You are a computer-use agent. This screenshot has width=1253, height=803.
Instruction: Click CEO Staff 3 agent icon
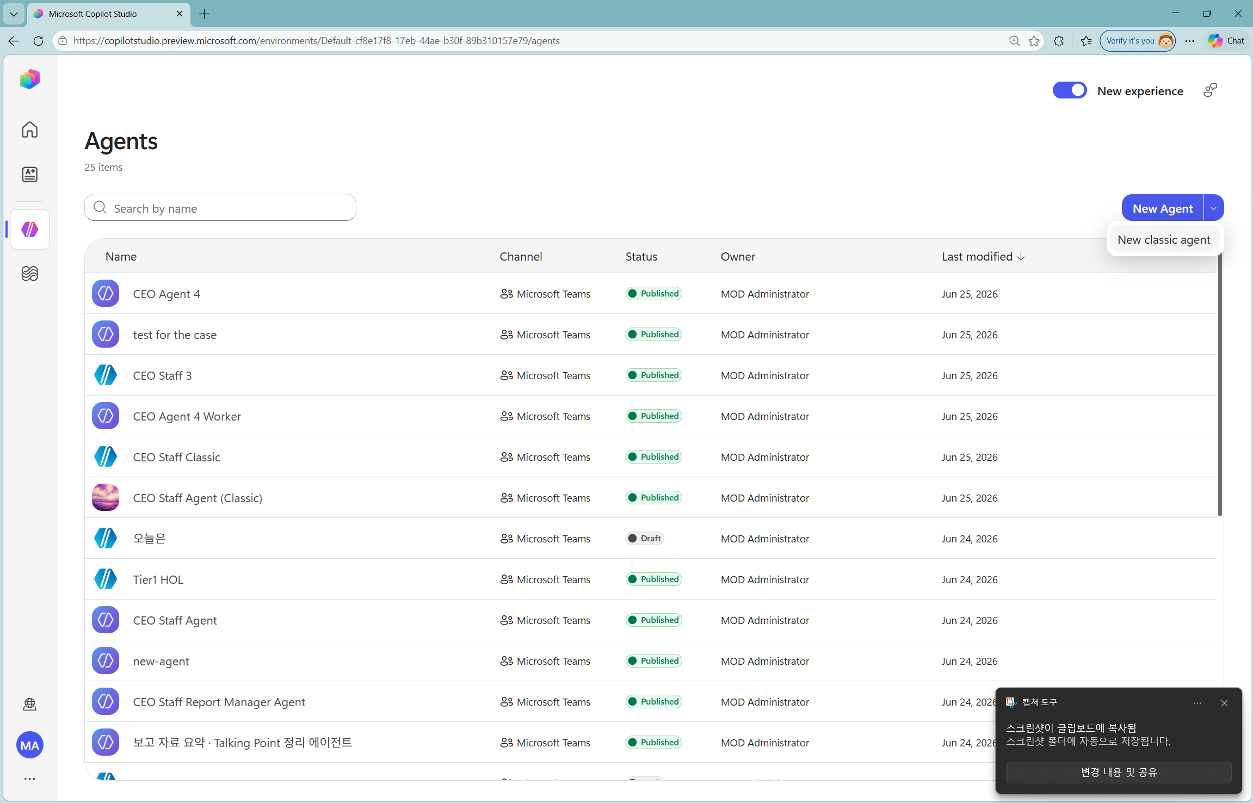click(106, 375)
